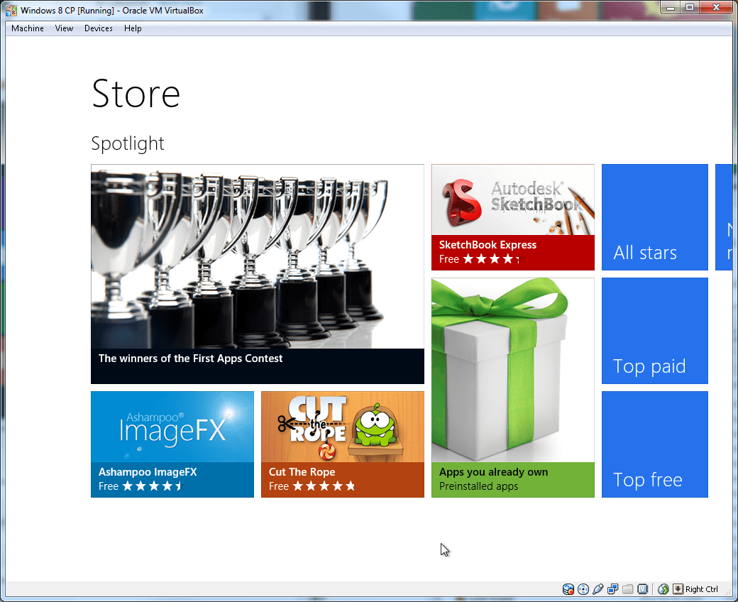Open the Top free category tile
738x602 pixels.
(655, 444)
